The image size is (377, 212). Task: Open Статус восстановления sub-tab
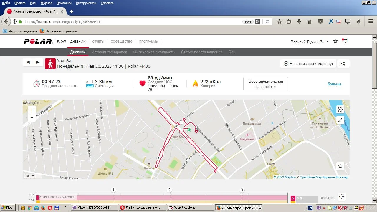click(x=202, y=52)
